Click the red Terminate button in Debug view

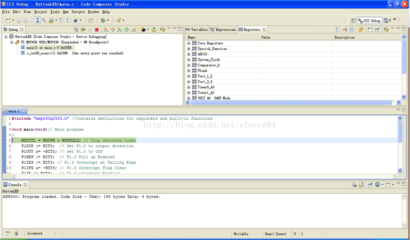point(96,30)
